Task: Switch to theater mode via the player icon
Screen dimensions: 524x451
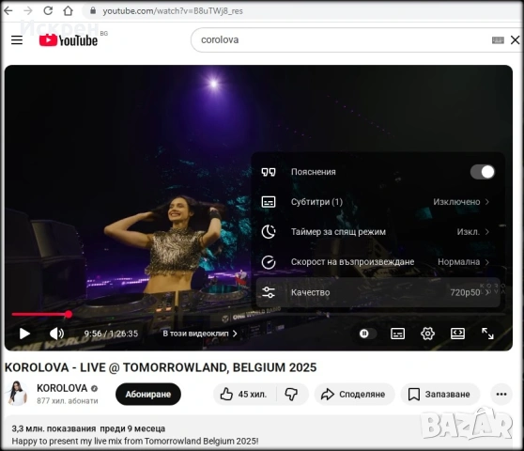Action: tap(457, 334)
